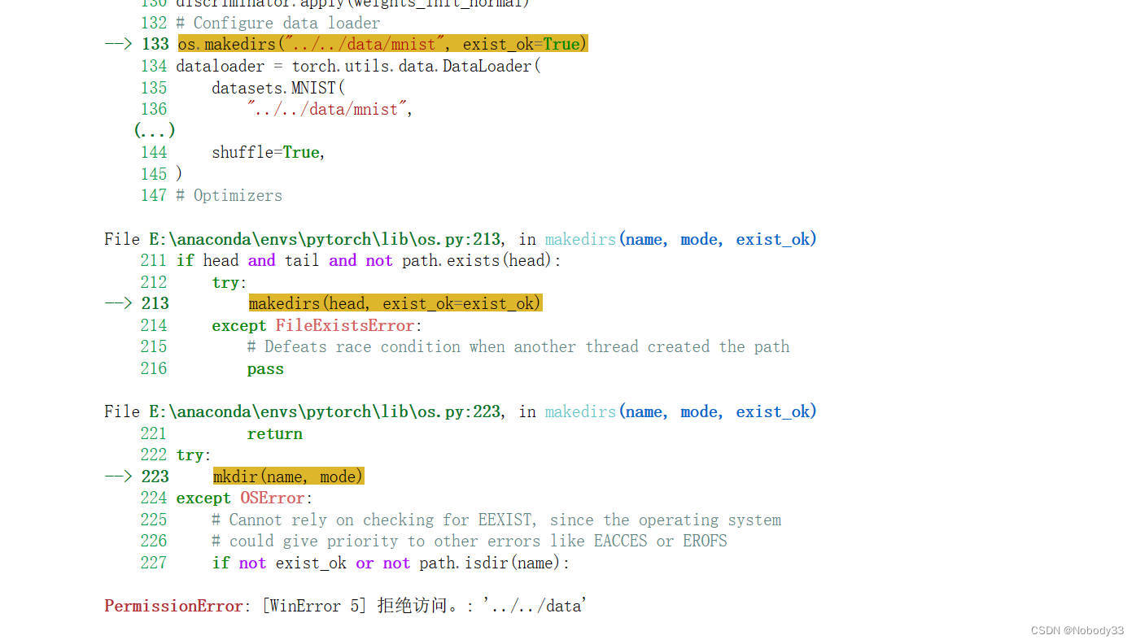The image size is (1136, 644).
Task: Click the '# Configure data loader' comment
Action: (x=278, y=23)
